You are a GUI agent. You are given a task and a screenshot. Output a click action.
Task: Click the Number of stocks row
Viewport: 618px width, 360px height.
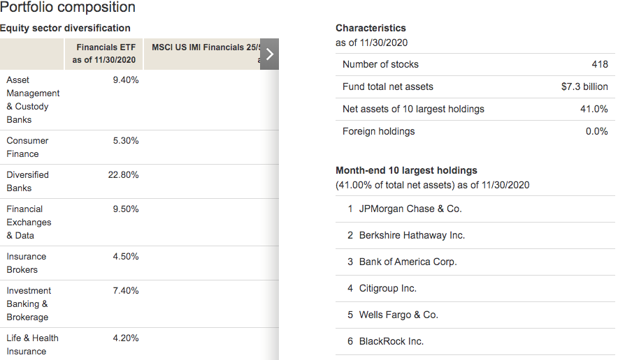tap(475, 64)
